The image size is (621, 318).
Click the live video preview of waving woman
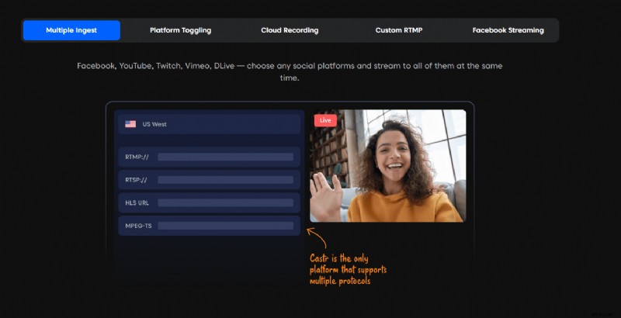pos(387,166)
